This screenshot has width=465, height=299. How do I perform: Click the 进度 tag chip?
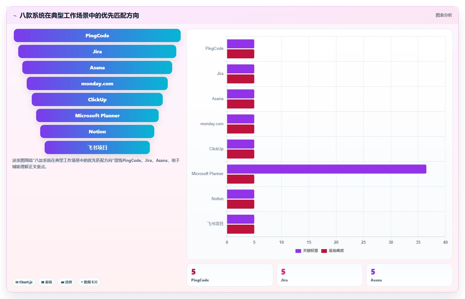[66, 282]
